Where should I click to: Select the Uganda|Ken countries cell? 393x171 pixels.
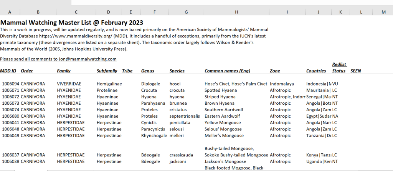click(318, 162)
